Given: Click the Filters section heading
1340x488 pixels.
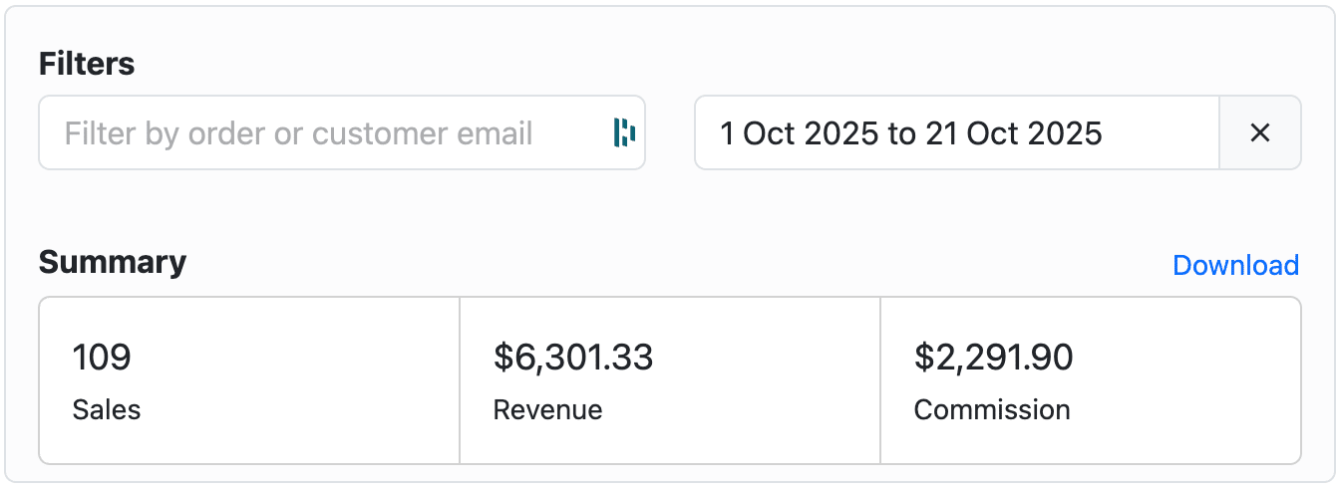Looking at the screenshot, I should [87, 65].
